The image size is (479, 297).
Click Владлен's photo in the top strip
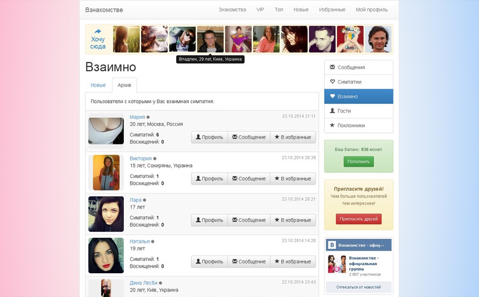pos(210,39)
